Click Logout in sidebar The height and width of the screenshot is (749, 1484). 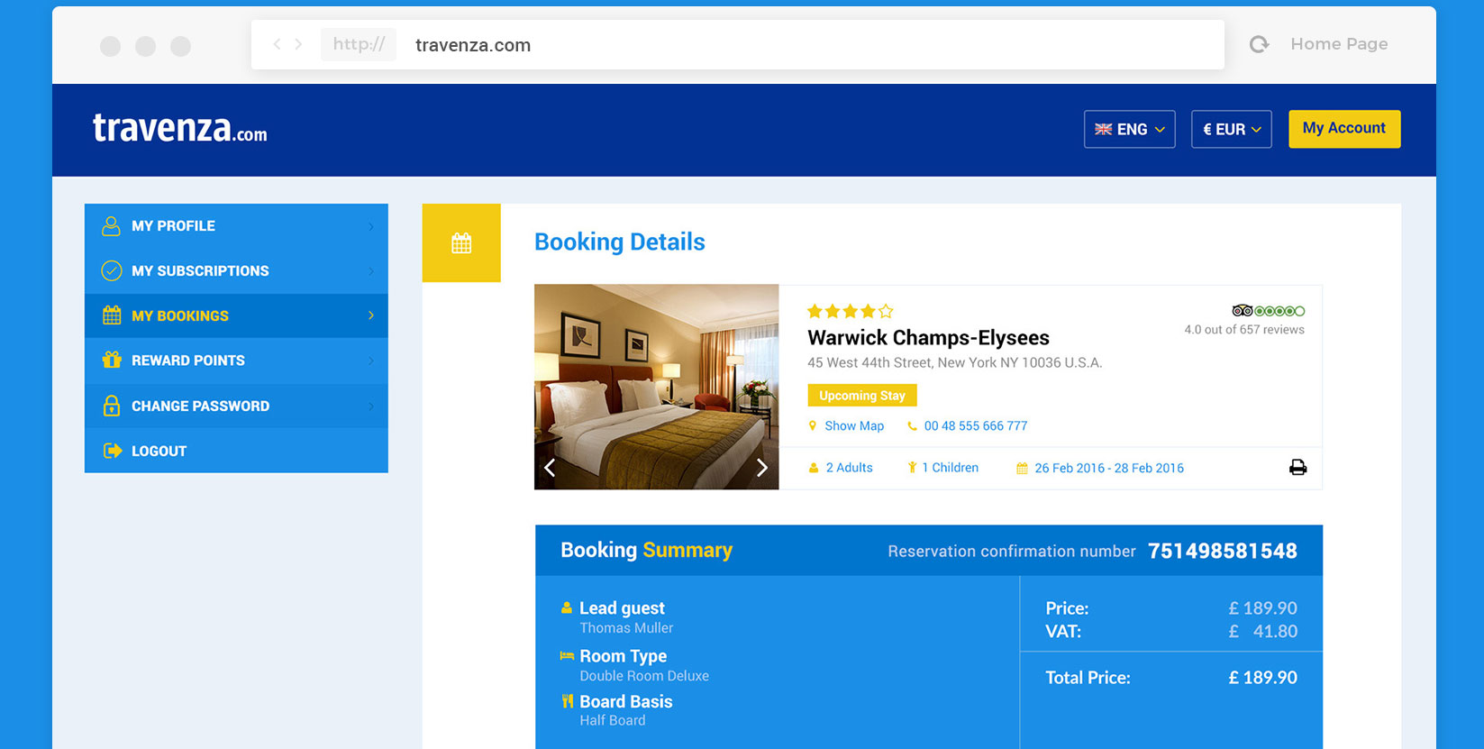[236, 451]
